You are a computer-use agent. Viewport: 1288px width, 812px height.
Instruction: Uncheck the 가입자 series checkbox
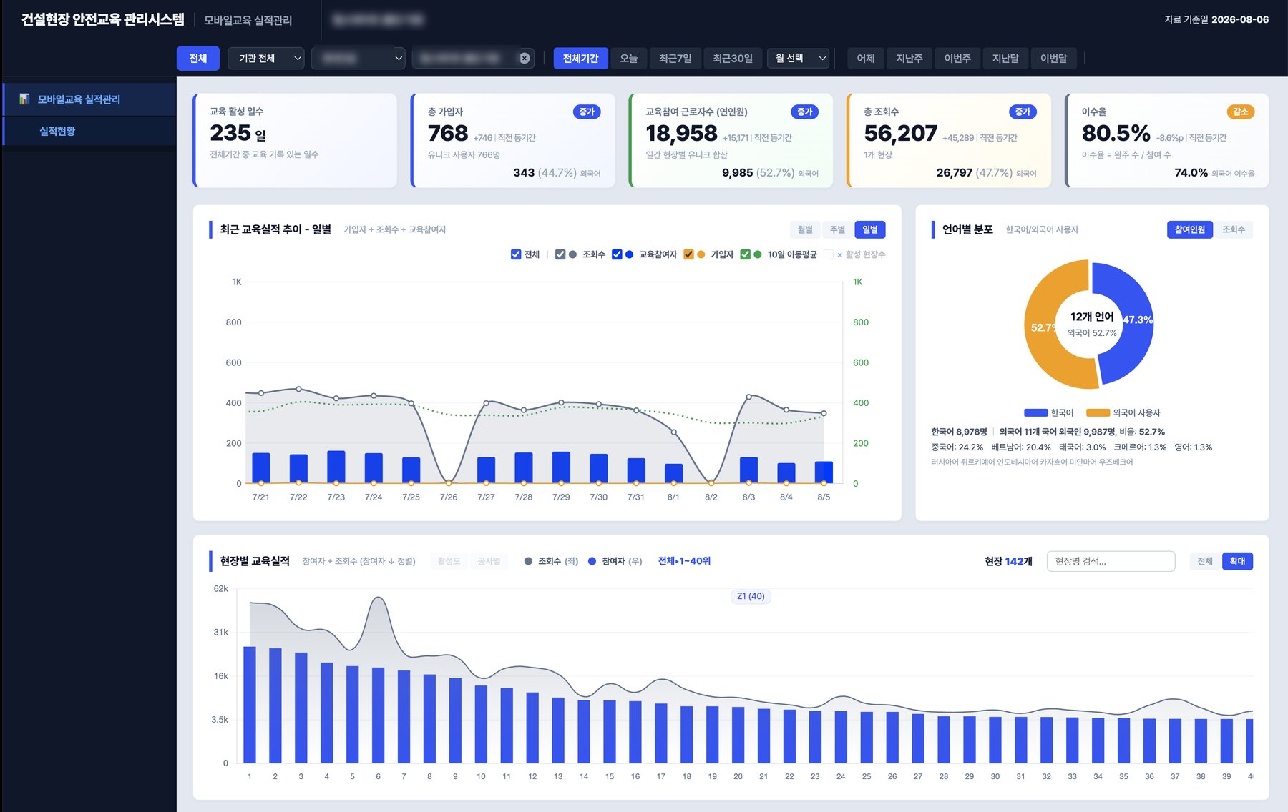pyautogui.click(x=688, y=254)
